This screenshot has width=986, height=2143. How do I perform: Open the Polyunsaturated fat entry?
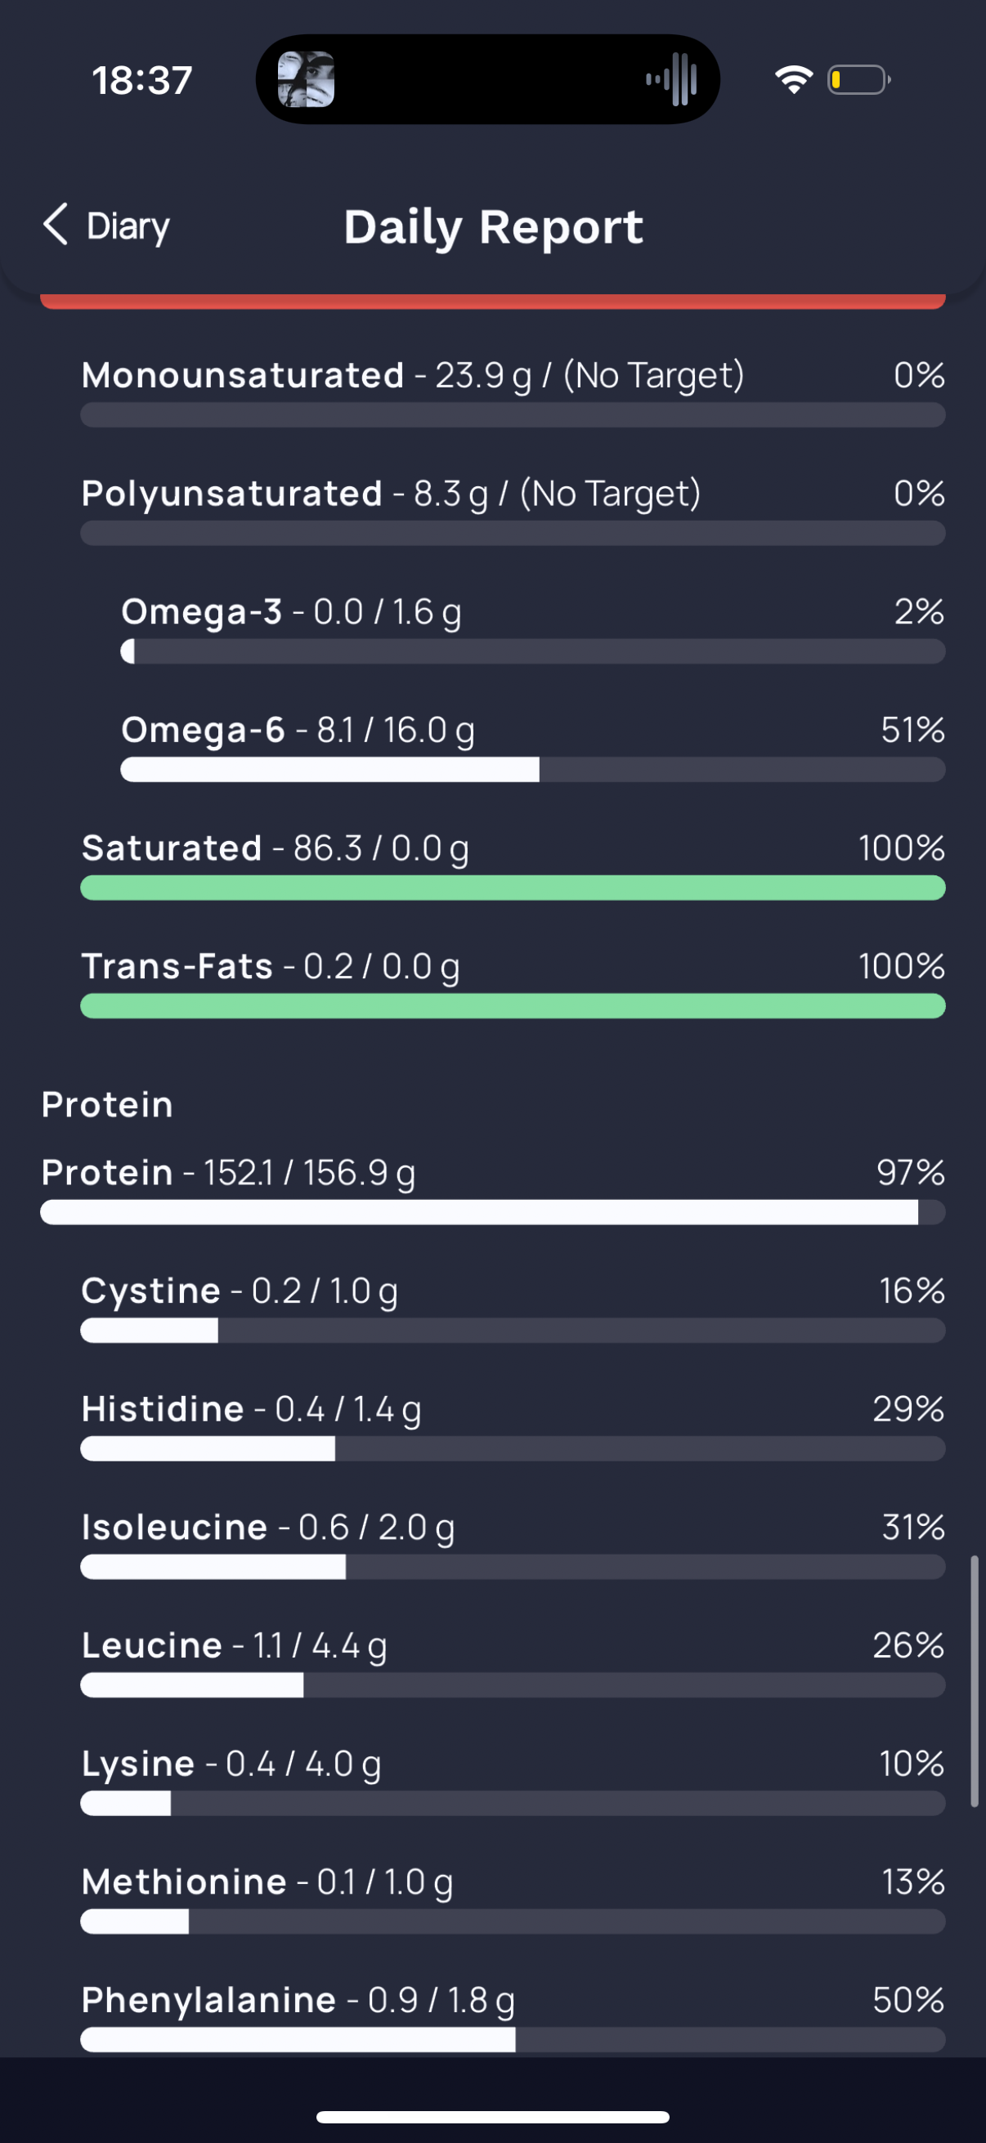[x=513, y=510]
